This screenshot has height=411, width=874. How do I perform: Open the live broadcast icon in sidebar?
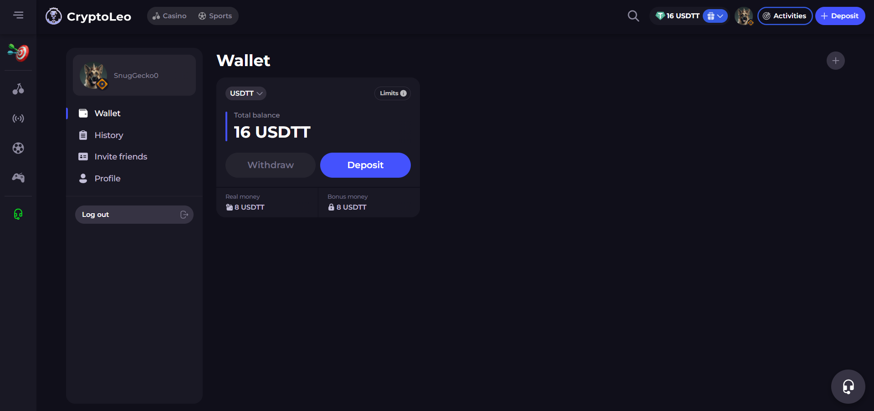click(18, 118)
